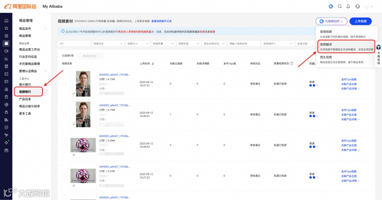
Task: Click help icon next to 质量检测状态
Action: (291, 64)
